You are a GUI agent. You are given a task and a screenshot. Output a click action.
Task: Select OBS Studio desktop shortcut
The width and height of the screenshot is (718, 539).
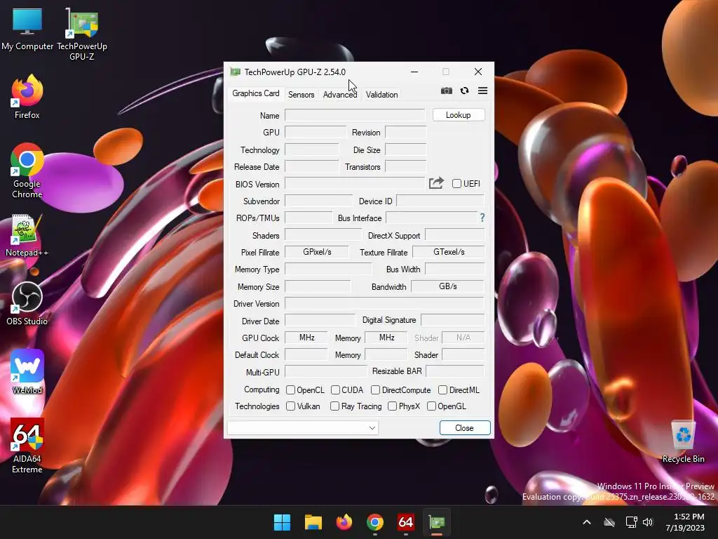pos(27,304)
